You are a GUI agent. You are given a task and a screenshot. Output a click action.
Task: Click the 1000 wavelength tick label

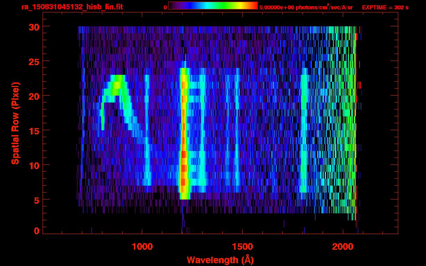142,247
